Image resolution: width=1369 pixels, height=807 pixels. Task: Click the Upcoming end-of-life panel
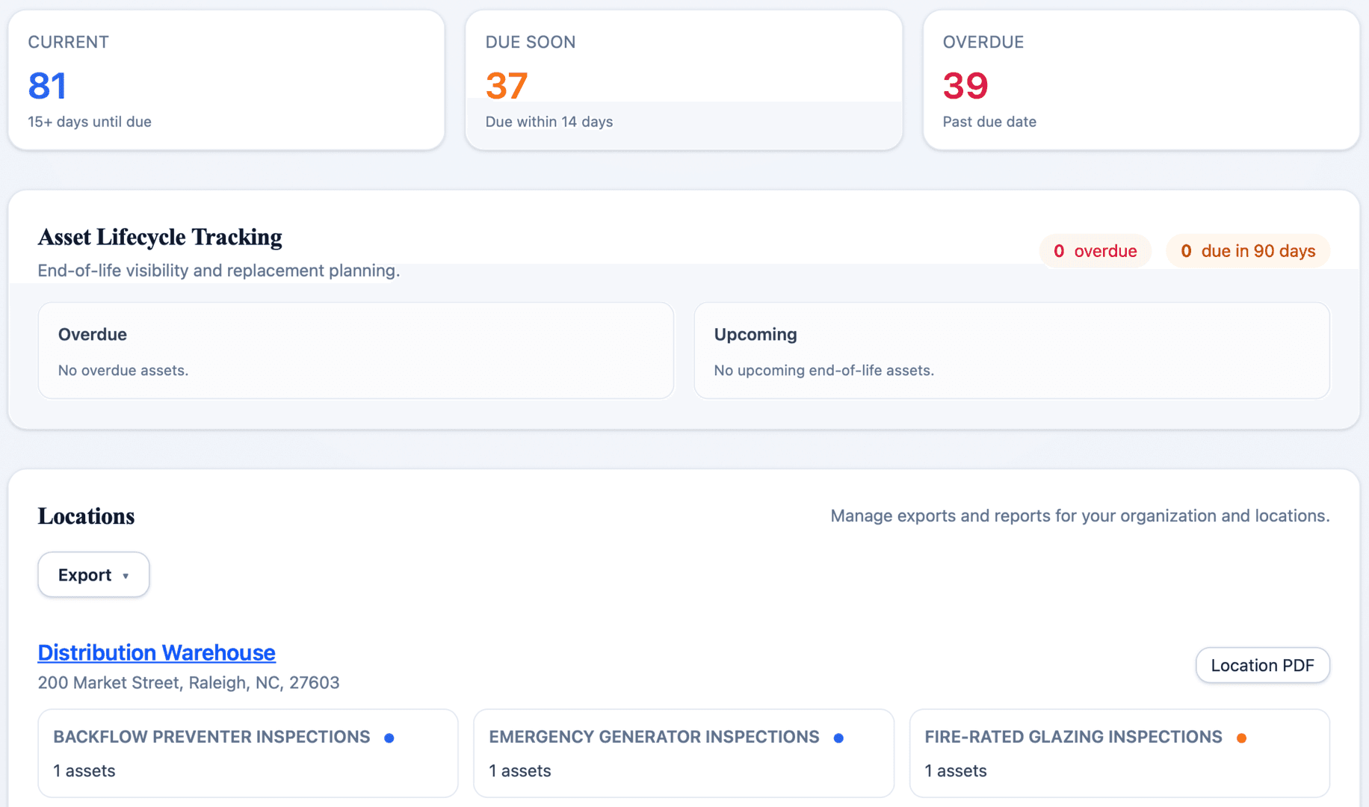(x=1012, y=350)
